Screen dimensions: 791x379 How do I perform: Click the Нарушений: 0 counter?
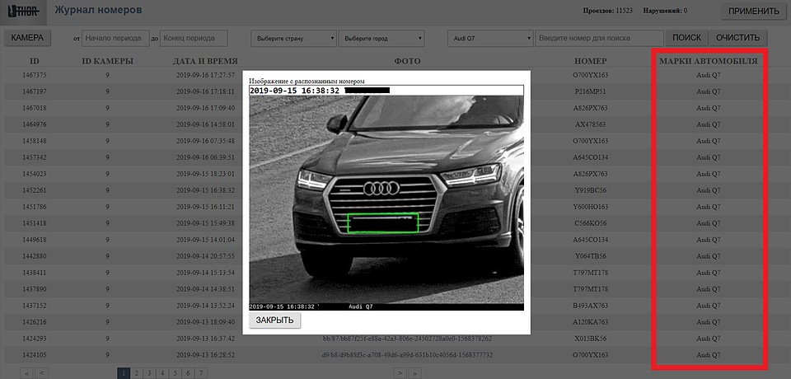click(665, 11)
